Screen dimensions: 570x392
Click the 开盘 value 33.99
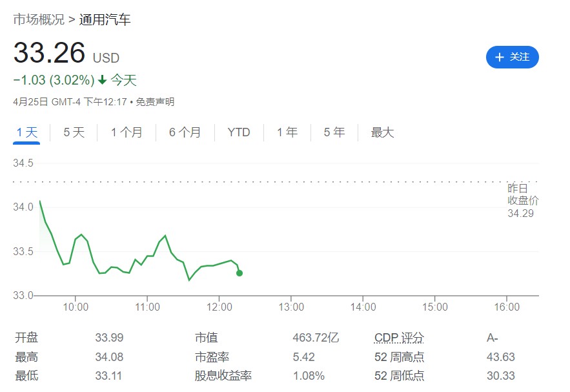(x=110, y=338)
